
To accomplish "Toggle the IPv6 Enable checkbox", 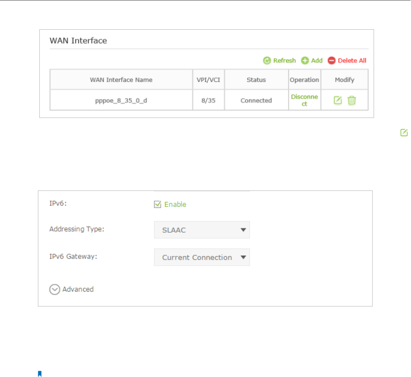I will (157, 204).
